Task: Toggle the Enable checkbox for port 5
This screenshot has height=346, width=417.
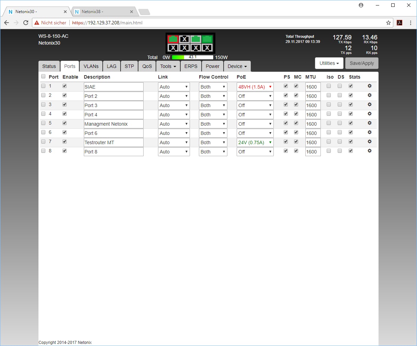Action: tap(65, 123)
